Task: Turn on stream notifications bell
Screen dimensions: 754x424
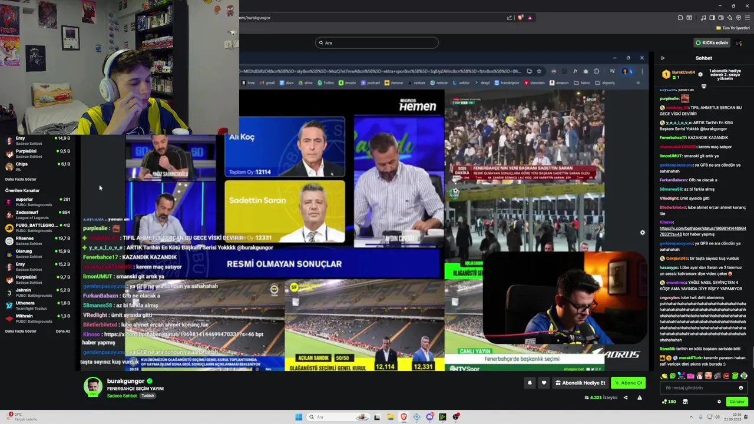Action: pos(530,383)
